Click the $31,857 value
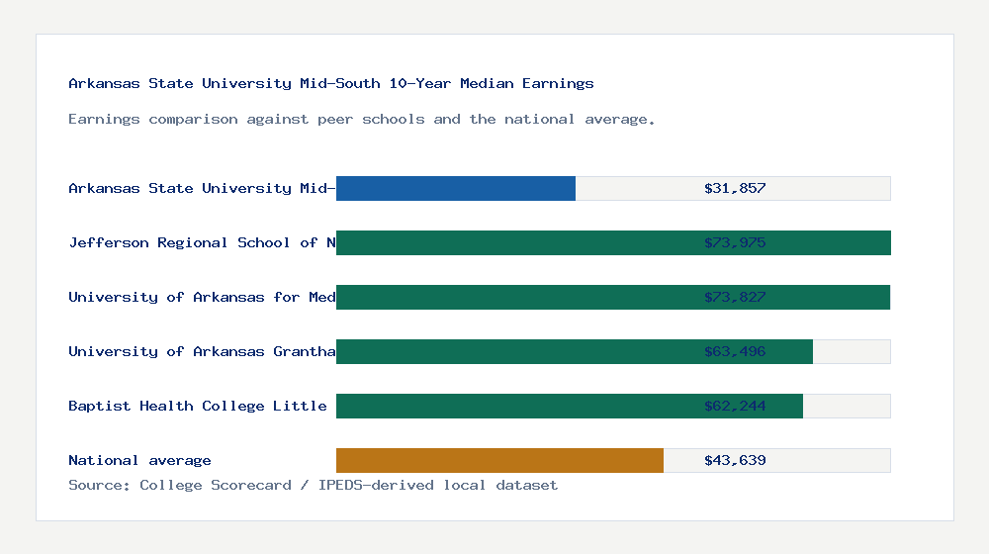This screenshot has height=554, width=989. point(735,188)
